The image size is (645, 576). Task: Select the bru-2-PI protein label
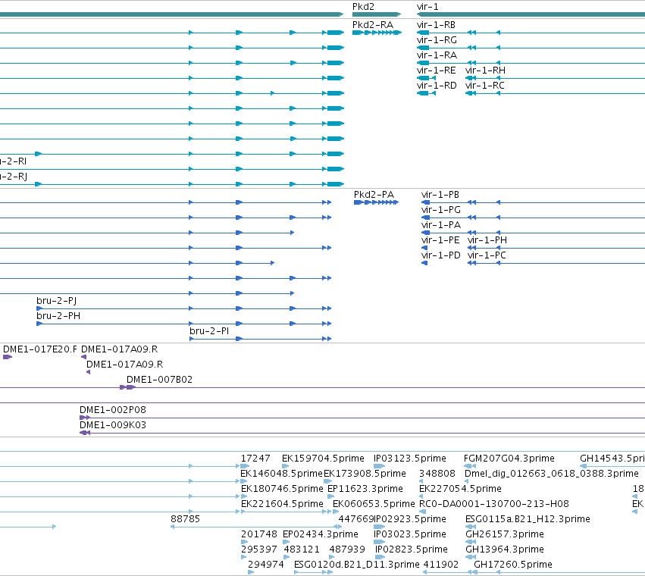click(209, 331)
